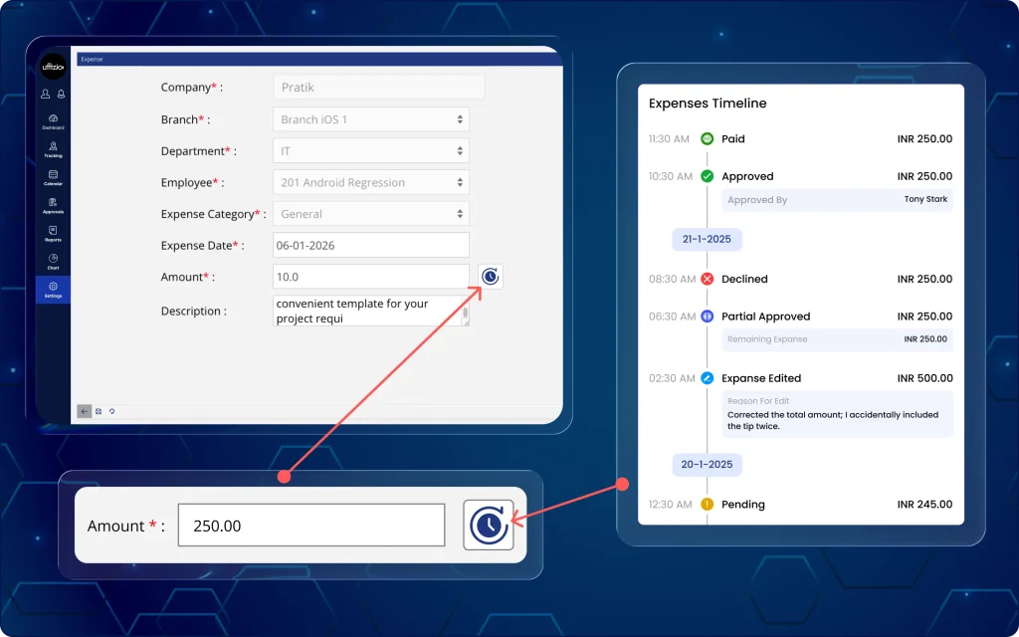Click the save icon in bottom toolbar
1019x637 pixels.
(99, 411)
